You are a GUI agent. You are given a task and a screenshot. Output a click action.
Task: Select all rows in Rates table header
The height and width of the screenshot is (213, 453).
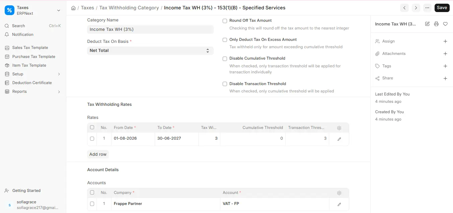point(92,127)
